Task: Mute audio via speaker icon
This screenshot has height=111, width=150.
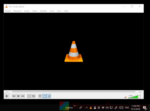Action: coord(126,97)
